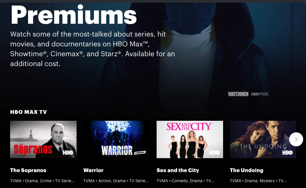Click the Cinemax badge on Warrior artwork

[140, 153]
